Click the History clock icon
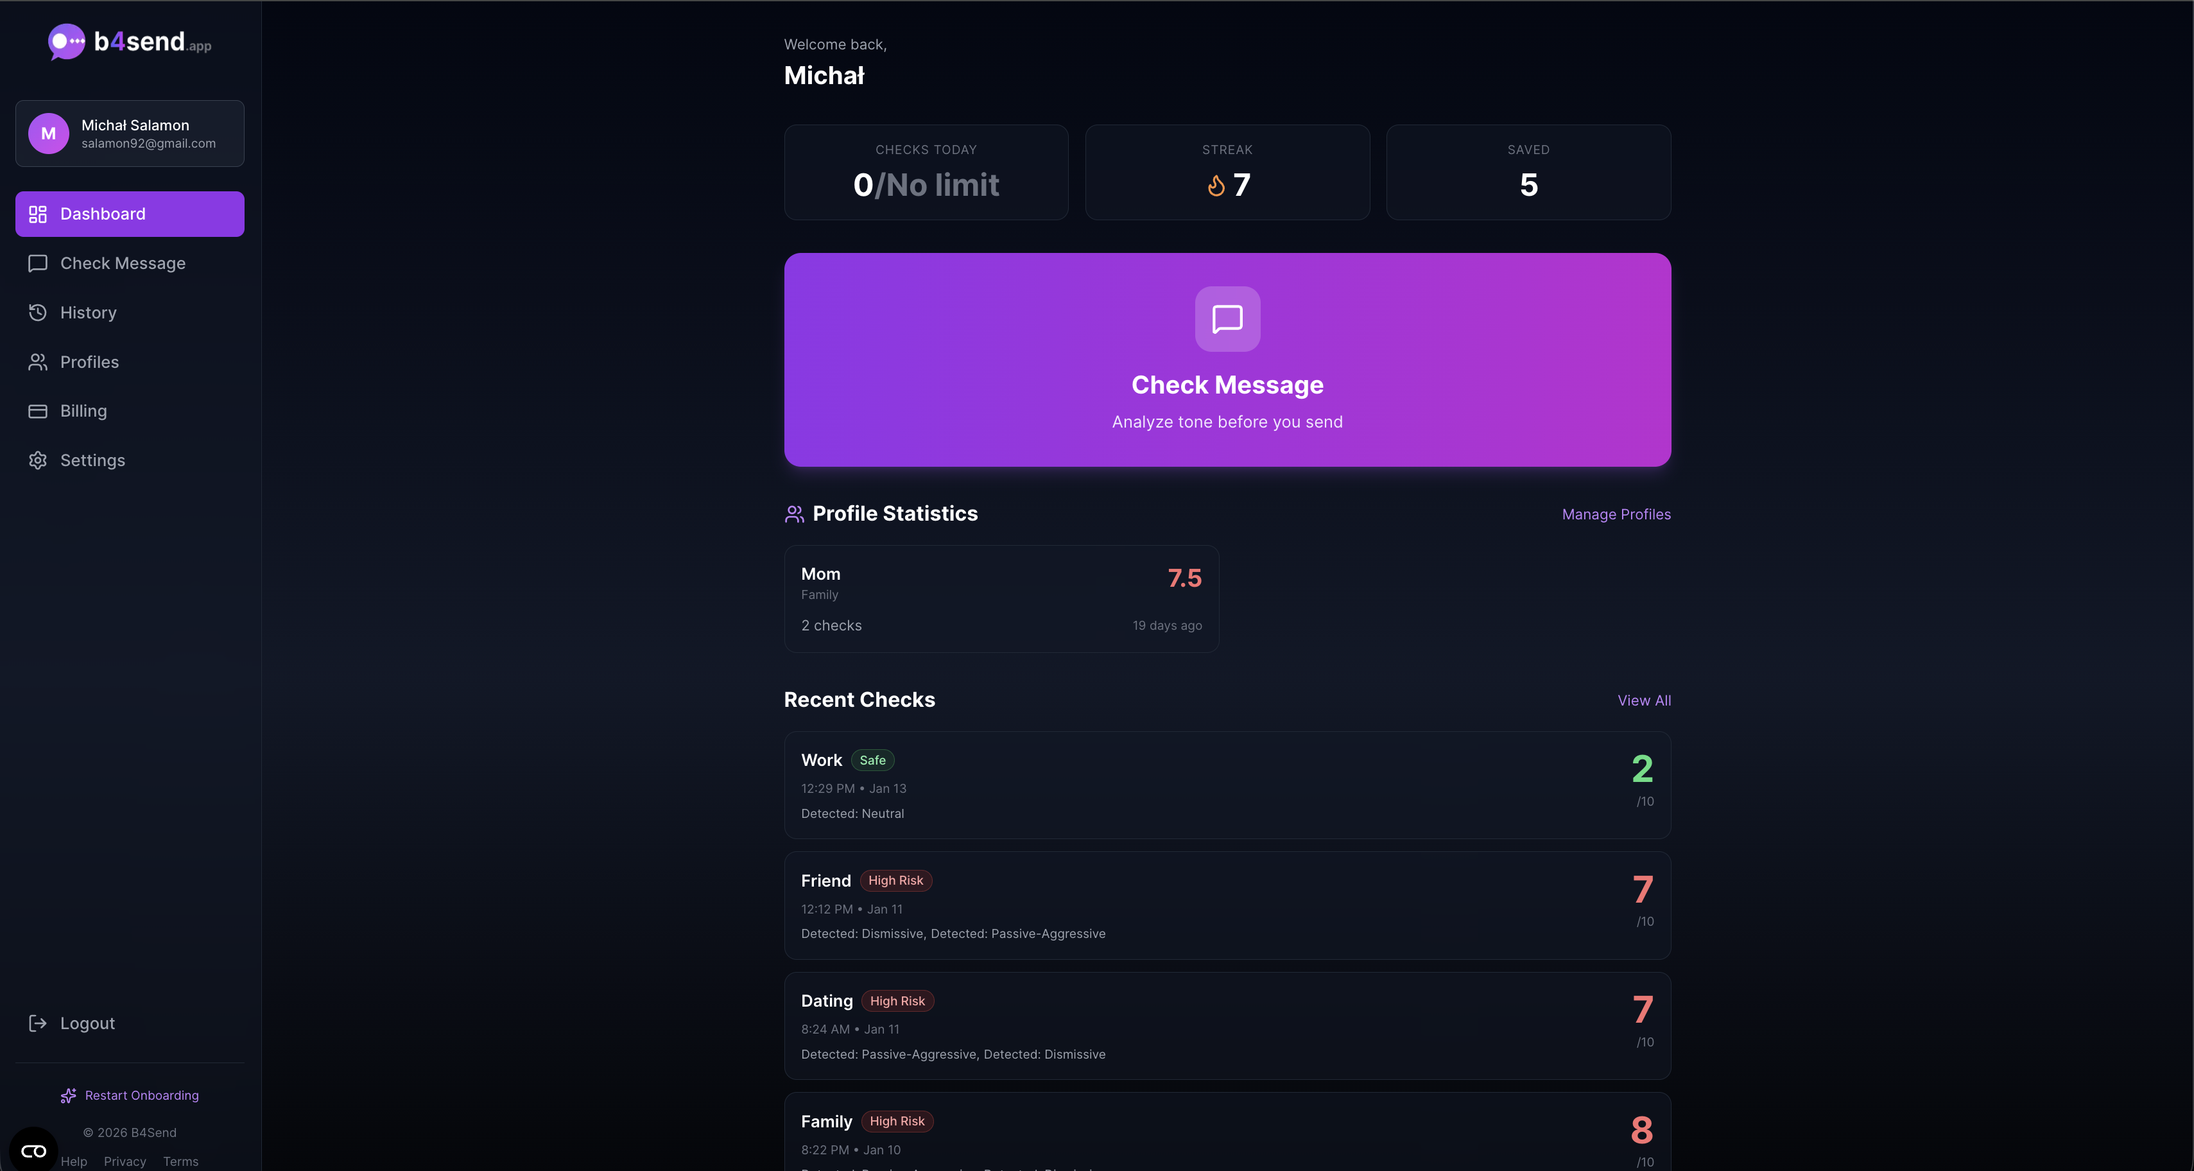2194x1171 pixels. [x=37, y=313]
